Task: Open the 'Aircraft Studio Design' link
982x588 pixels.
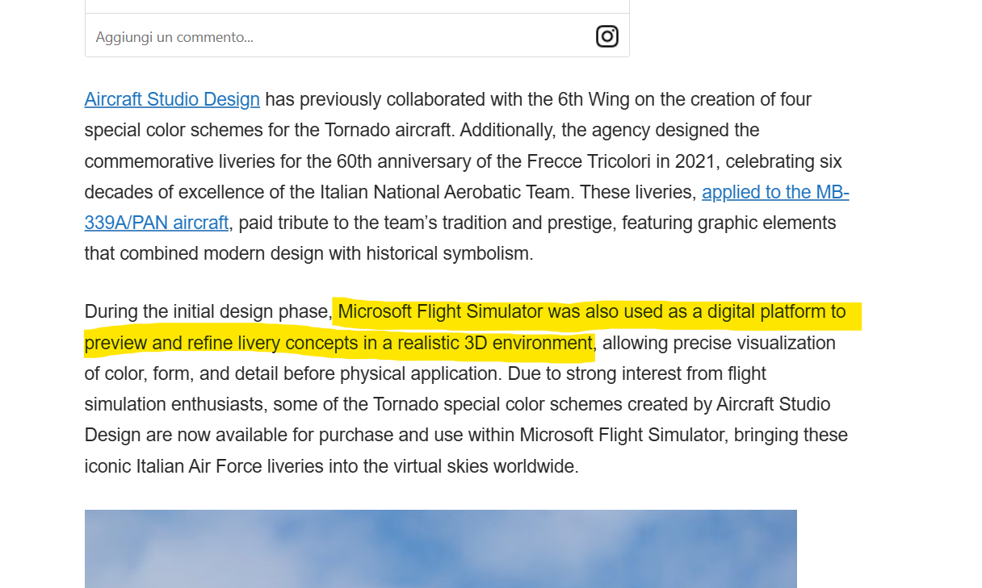Action: tap(172, 99)
